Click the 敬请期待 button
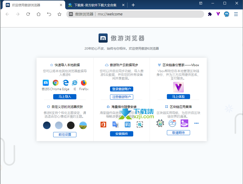The height and width of the screenshot is (184, 243). 178,133
